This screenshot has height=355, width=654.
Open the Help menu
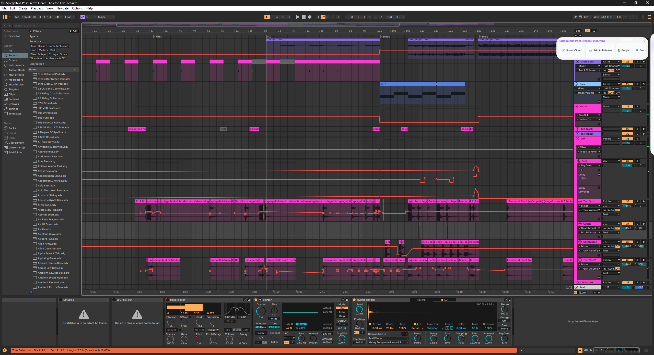(89, 8)
